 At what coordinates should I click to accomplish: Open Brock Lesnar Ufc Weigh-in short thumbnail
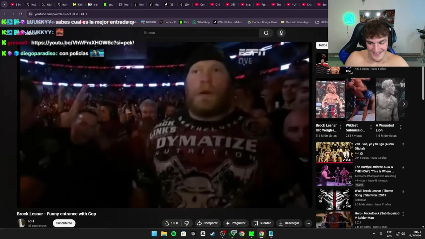tap(330, 100)
